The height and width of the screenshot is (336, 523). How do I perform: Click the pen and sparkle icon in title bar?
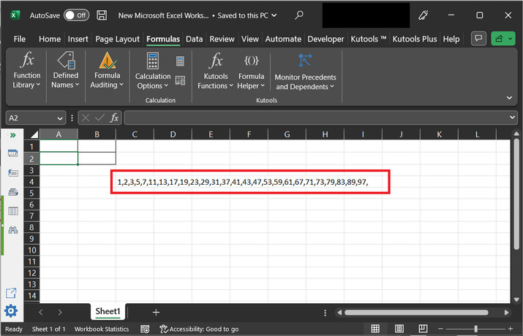pyautogui.click(x=424, y=15)
